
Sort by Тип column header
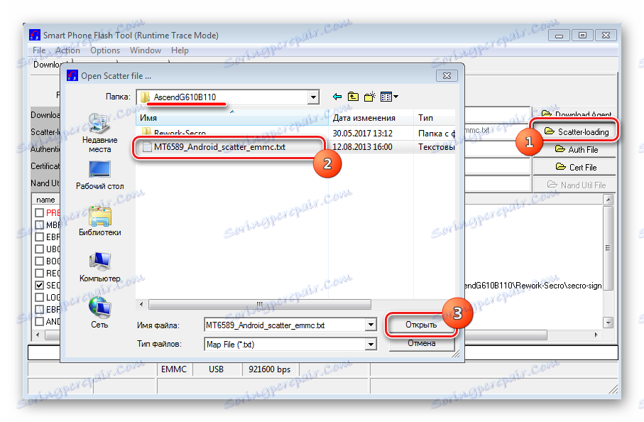[435, 118]
